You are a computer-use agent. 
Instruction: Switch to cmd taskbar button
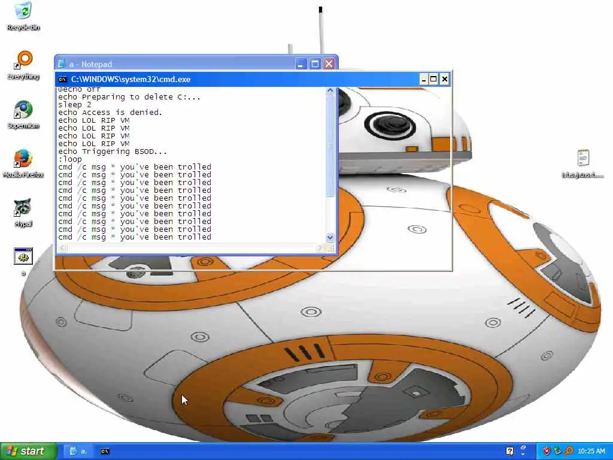coord(105,451)
